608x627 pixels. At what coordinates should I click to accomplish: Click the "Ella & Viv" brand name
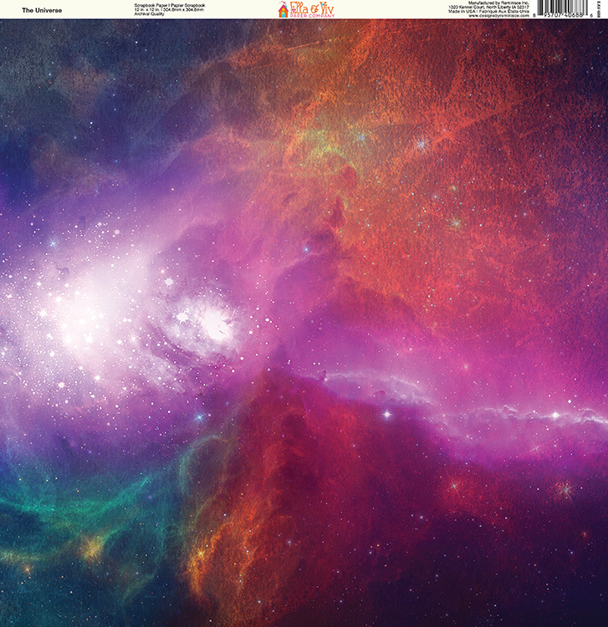point(312,8)
